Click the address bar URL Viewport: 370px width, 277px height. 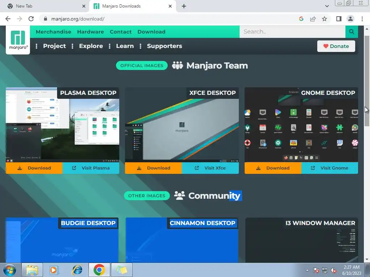pyautogui.click(x=78, y=19)
